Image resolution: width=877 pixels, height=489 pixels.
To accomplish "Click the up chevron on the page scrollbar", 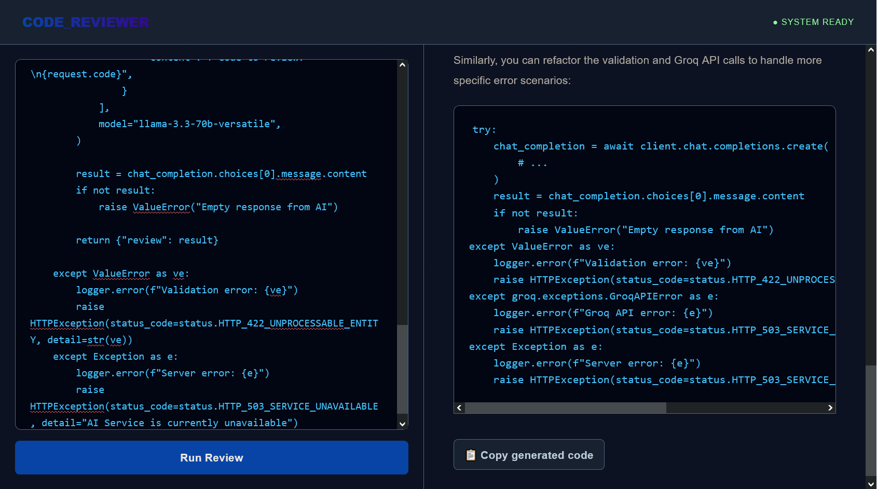I will coord(870,49).
